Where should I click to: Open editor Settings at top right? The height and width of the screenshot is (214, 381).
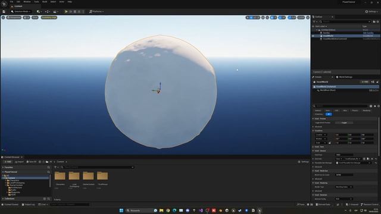(x=371, y=11)
